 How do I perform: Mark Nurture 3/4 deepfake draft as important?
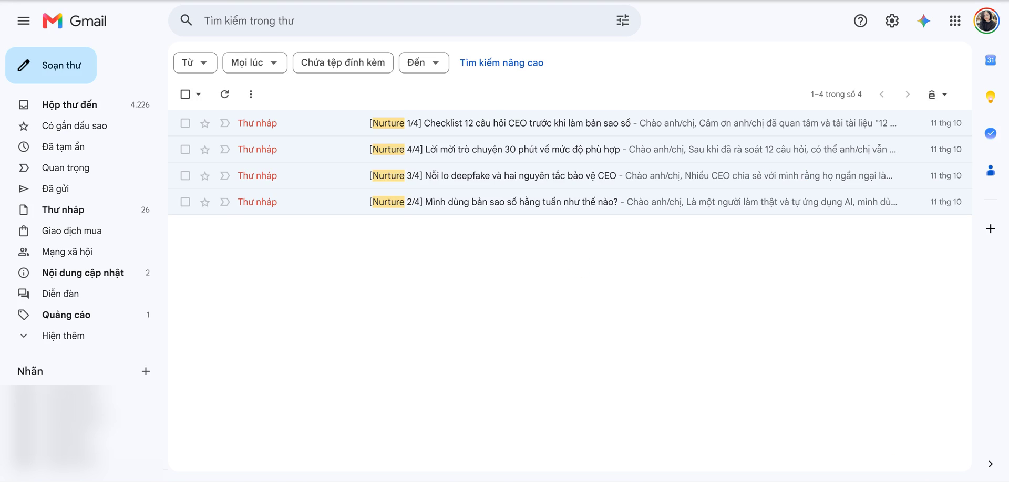point(224,176)
